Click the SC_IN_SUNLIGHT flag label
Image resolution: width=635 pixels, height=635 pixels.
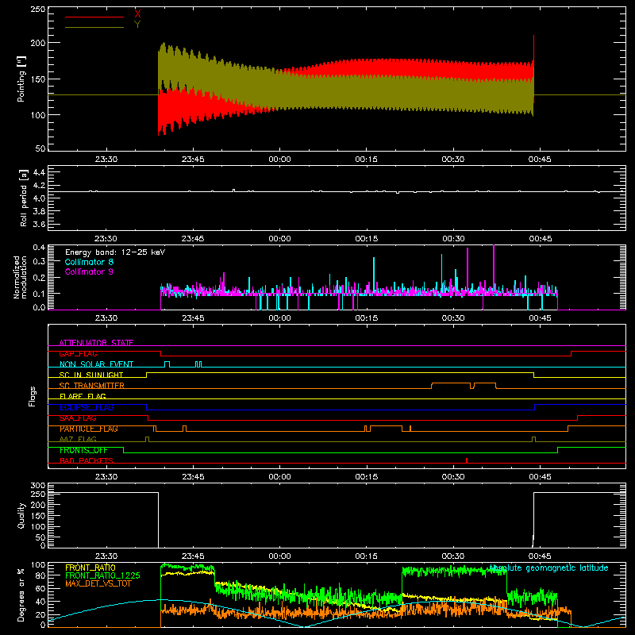[91, 375]
